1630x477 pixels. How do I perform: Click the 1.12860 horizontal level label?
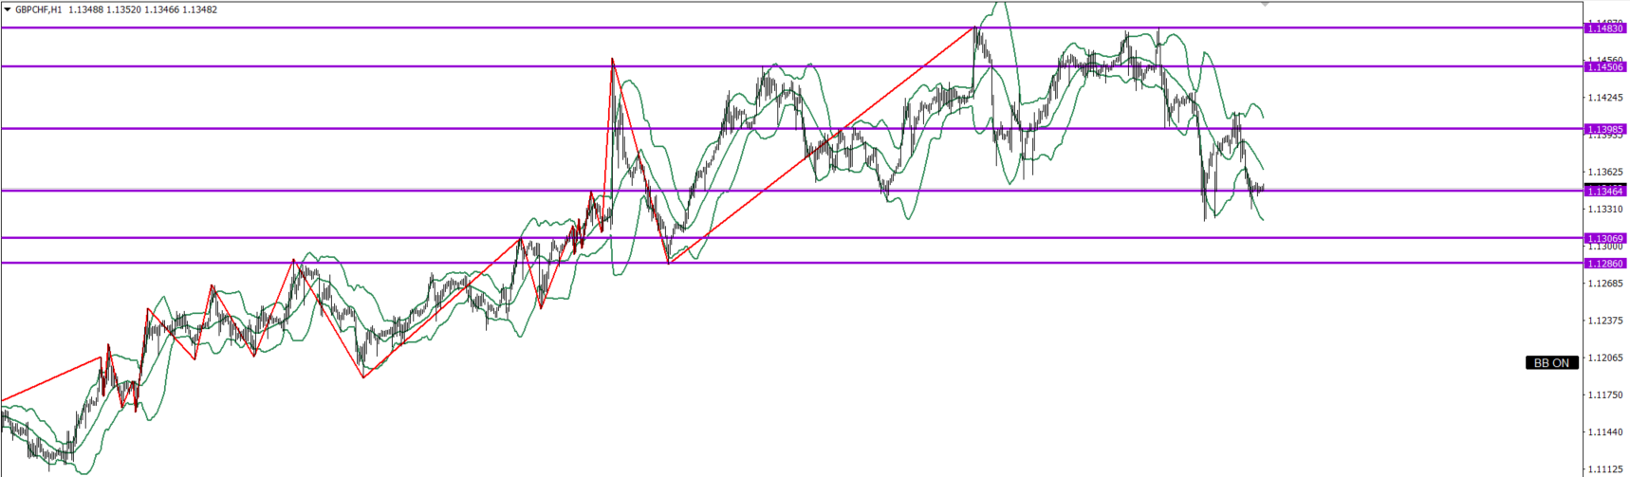click(x=1605, y=264)
